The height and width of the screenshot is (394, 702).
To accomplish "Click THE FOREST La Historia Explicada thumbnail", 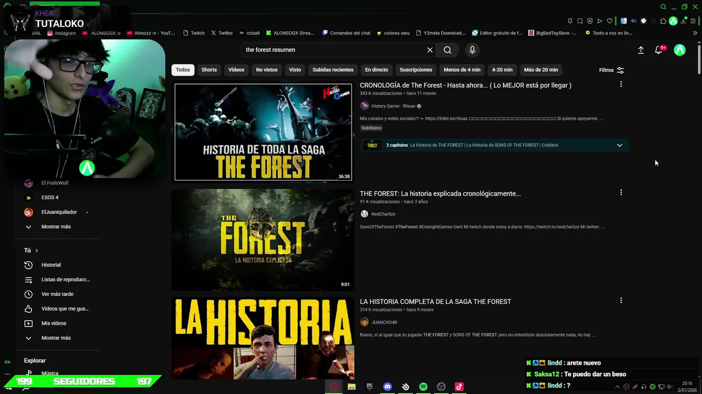I will pos(263,240).
